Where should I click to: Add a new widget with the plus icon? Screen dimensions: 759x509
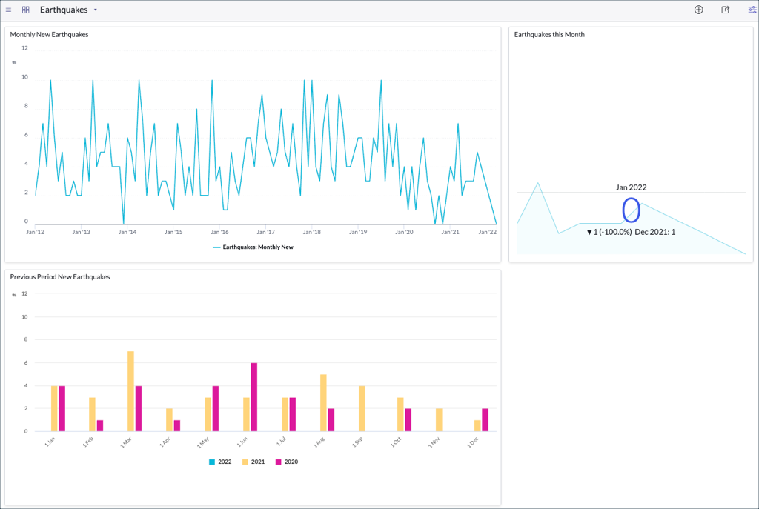click(697, 10)
